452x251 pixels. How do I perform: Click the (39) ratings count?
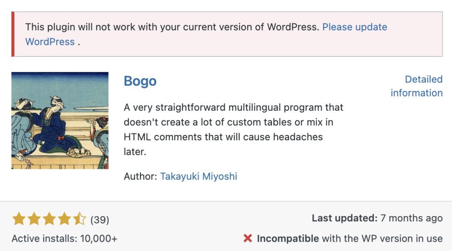click(100, 220)
